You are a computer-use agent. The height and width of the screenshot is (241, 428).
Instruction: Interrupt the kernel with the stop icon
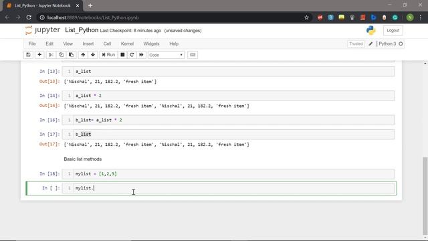point(122,55)
